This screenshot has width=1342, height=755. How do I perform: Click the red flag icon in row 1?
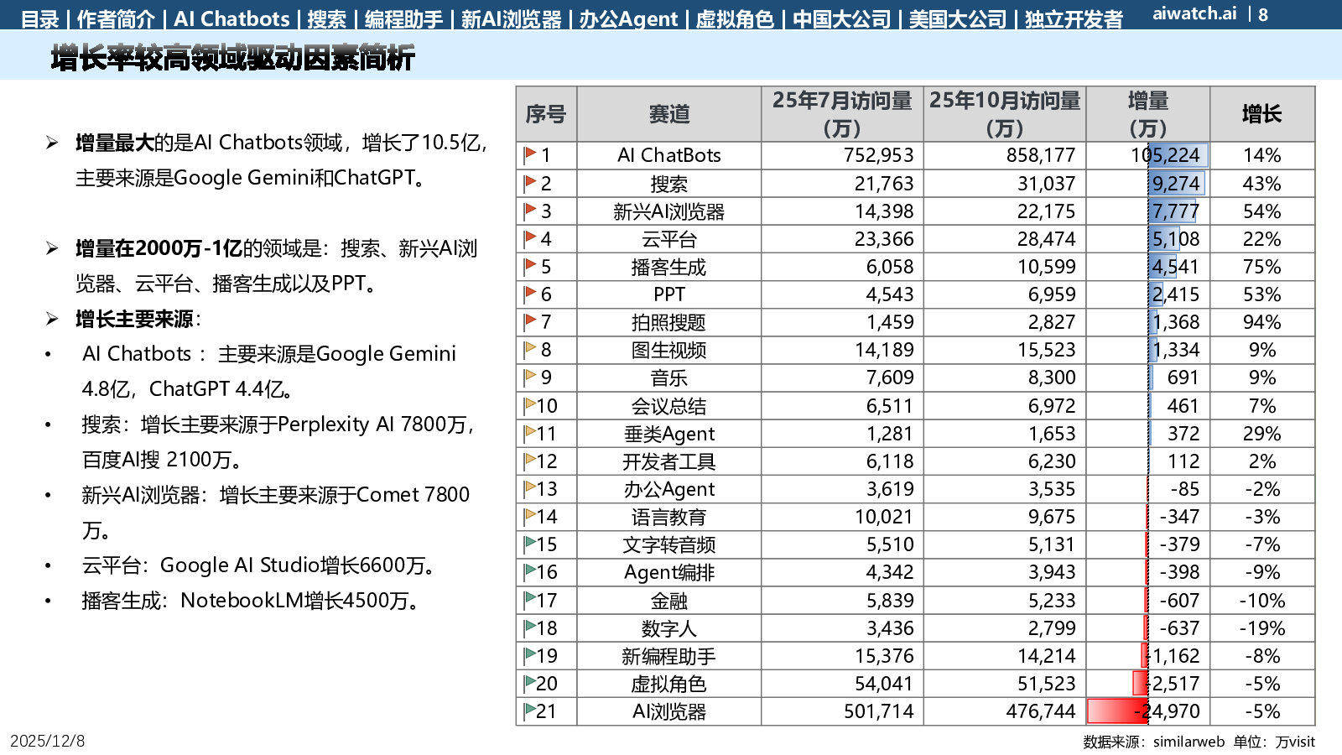pyautogui.click(x=530, y=154)
